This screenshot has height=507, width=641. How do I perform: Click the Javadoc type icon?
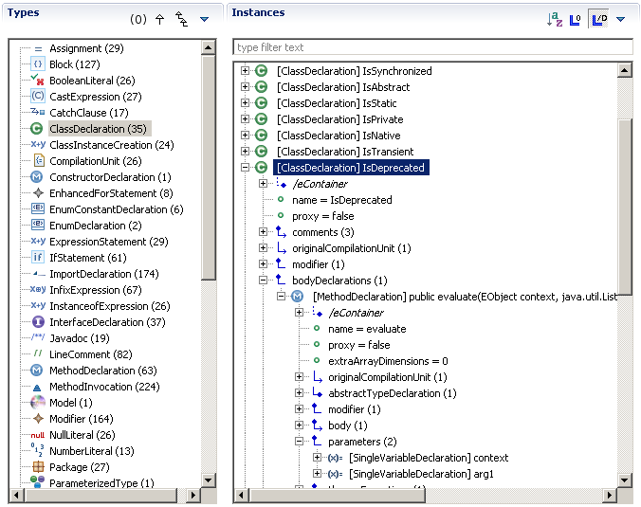[x=38, y=337]
